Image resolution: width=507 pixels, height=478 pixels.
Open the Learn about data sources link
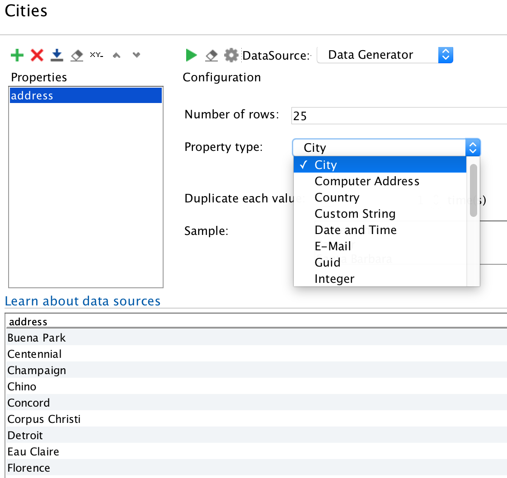(83, 301)
